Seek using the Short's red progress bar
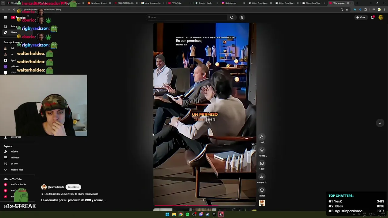This screenshot has width=388, height=218. (x=205, y=206)
